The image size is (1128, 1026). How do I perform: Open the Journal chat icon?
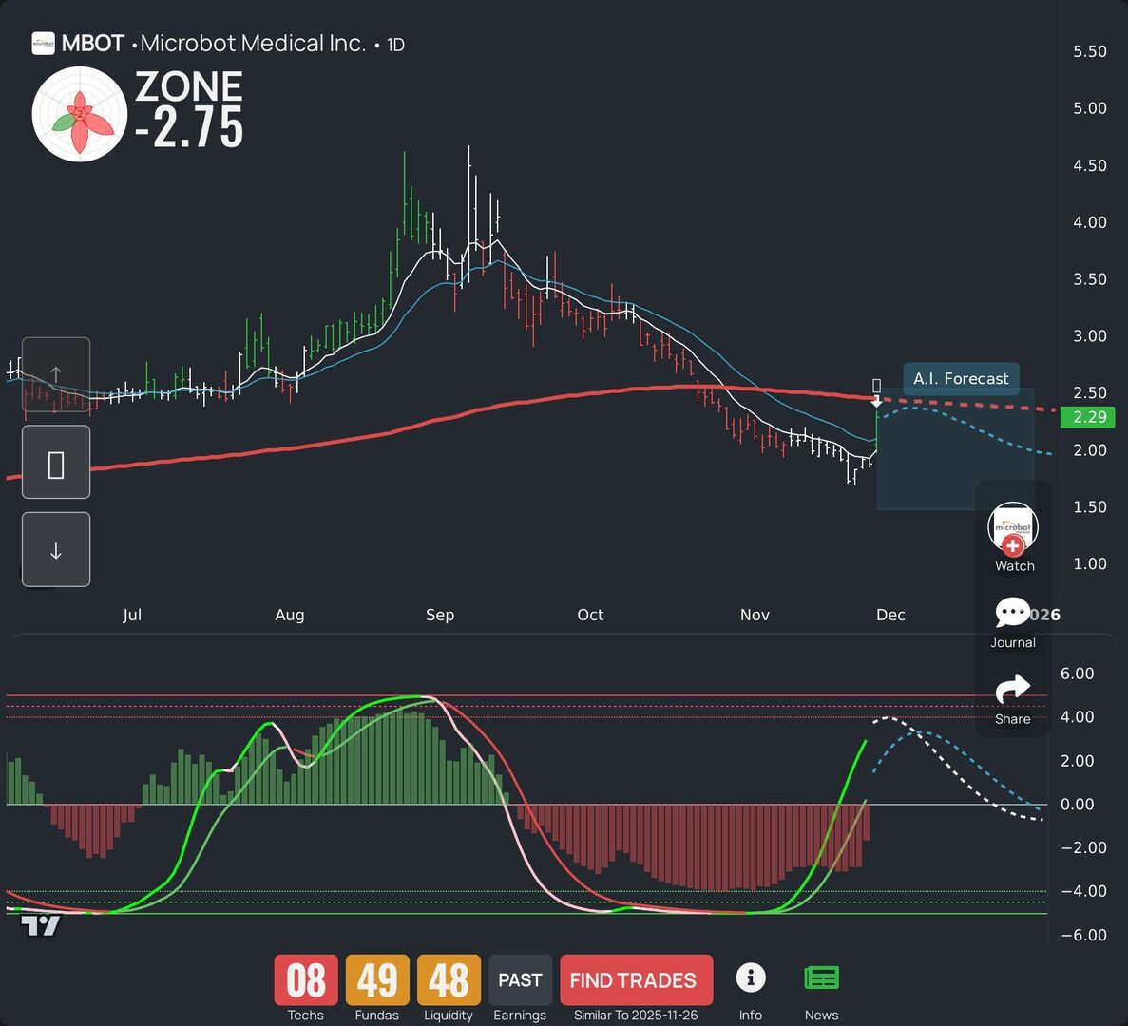coord(1012,613)
